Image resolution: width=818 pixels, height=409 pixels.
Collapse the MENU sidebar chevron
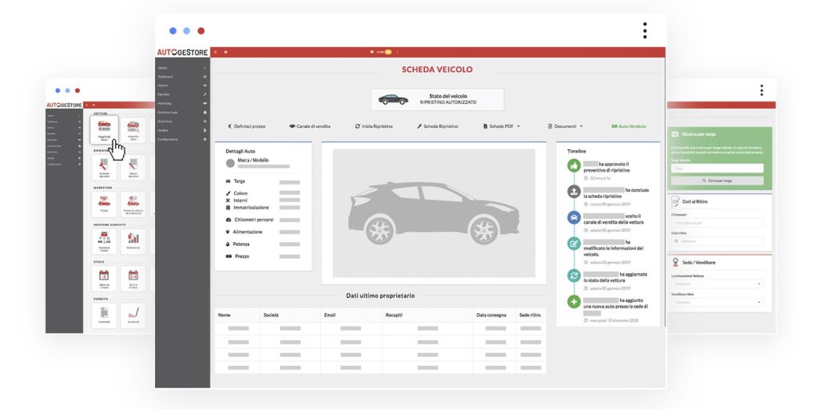(x=205, y=68)
